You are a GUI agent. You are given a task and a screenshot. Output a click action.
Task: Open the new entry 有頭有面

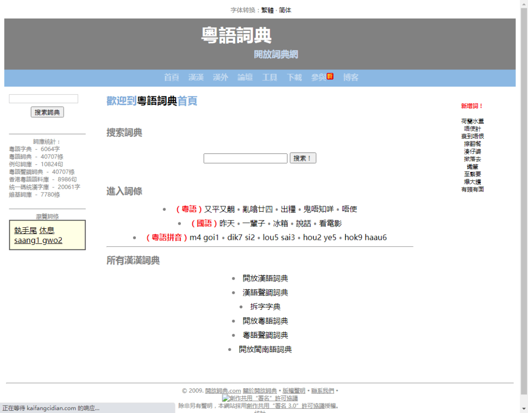click(x=472, y=189)
